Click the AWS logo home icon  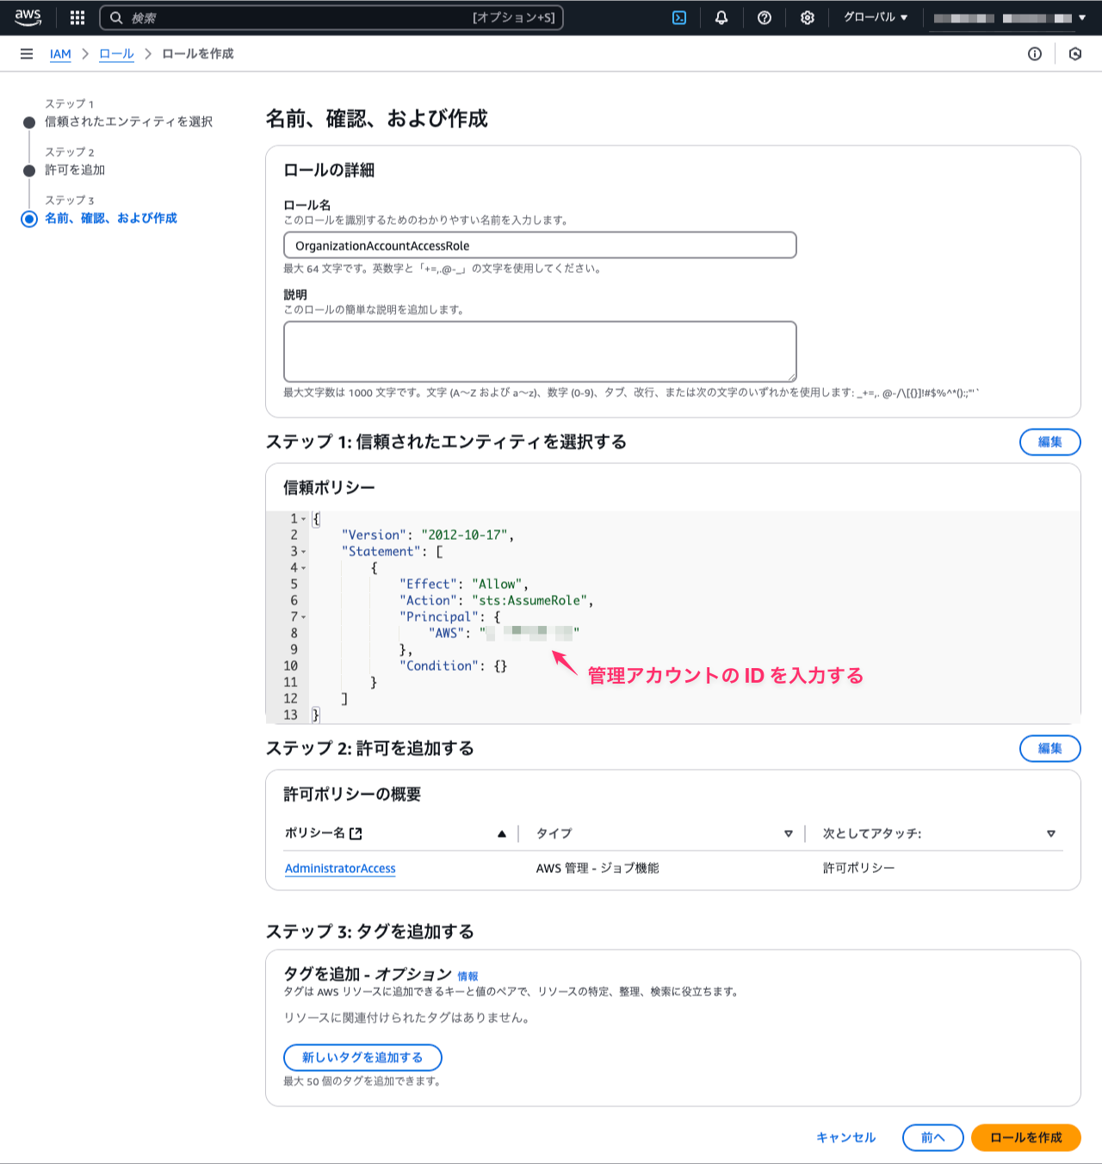tap(28, 17)
